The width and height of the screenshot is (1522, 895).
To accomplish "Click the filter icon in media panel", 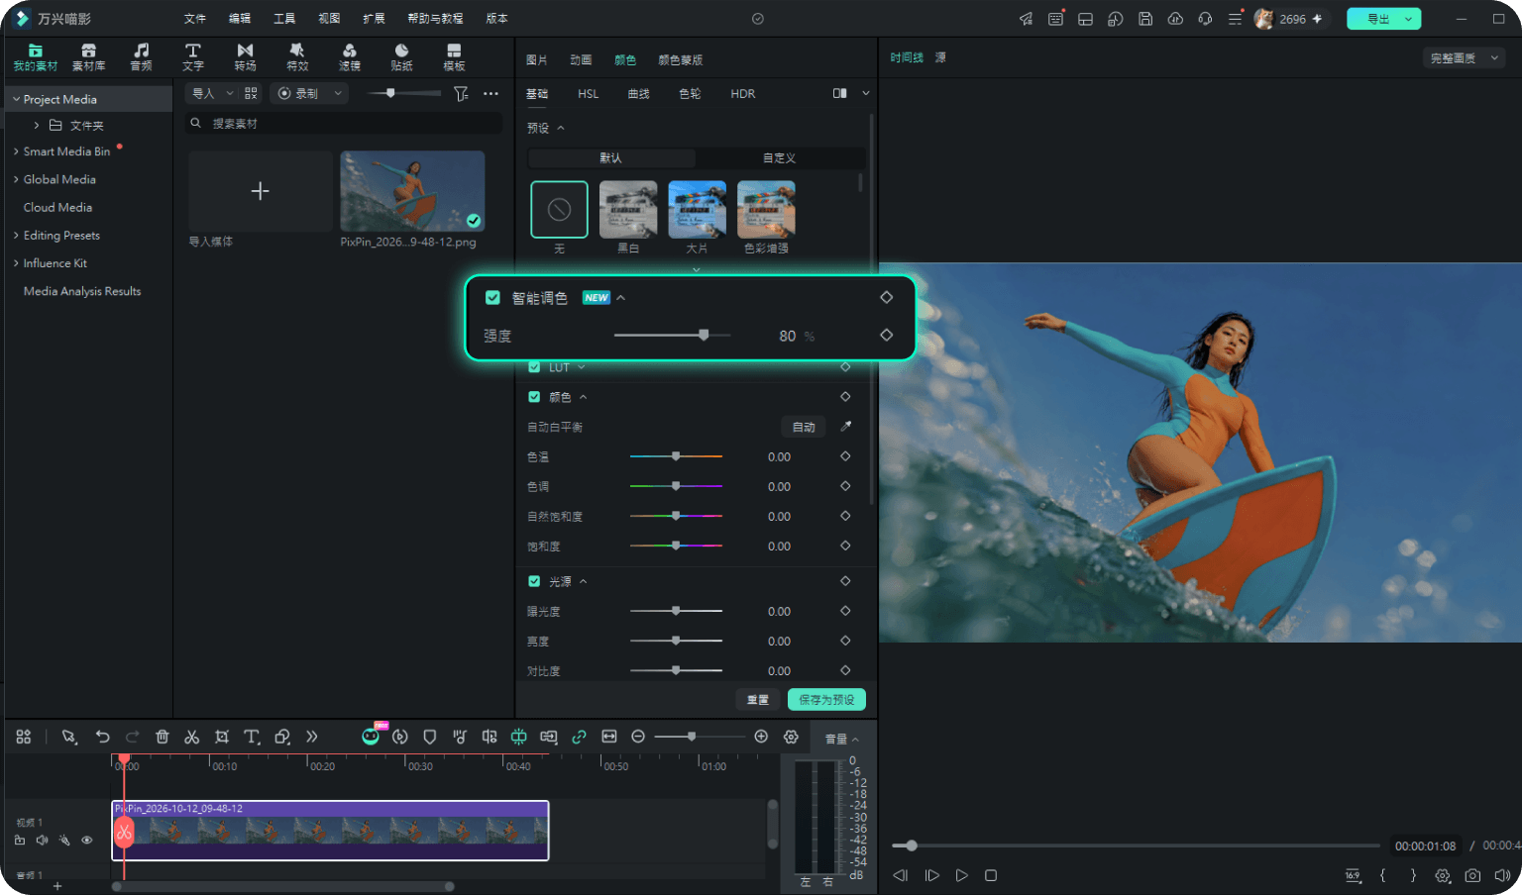I will point(461,93).
